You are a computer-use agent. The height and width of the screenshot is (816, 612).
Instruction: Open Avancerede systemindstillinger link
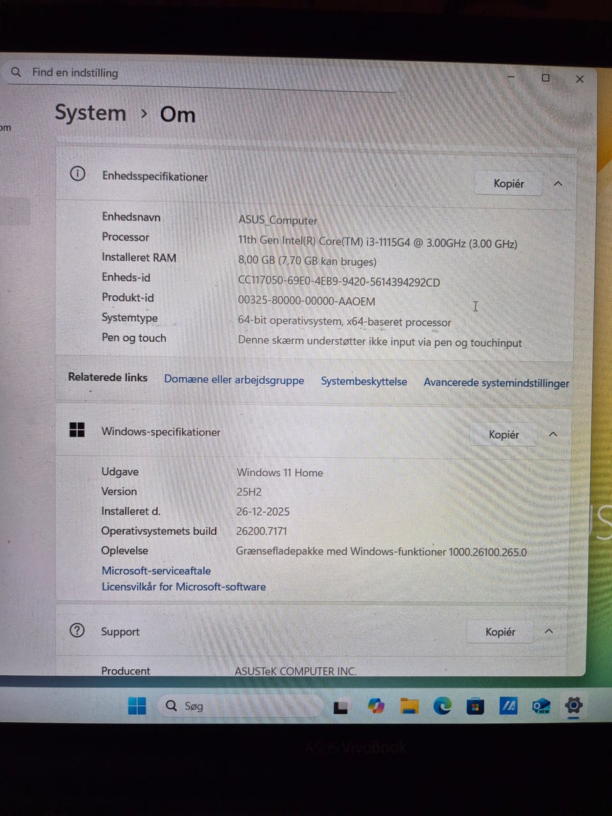[x=497, y=382]
